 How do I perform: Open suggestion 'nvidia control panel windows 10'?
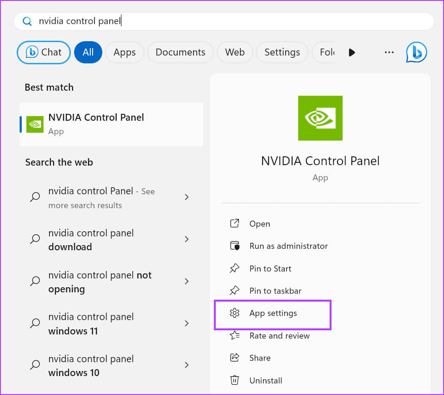[x=111, y=365]
